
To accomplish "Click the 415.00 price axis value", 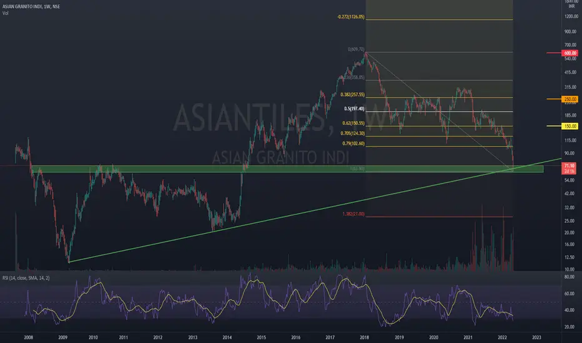I will (571, 72).
